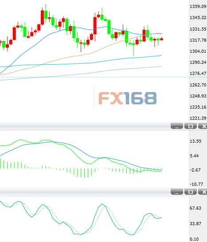Click the 67.63 stochastic scale value
Viewport: 207px width, 242px height.
point(195,208)
